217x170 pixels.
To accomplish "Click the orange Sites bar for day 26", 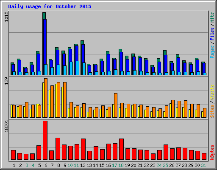I will tap(173, 109).
